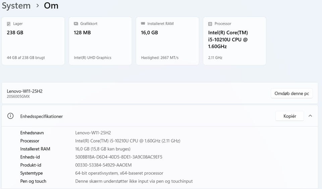Click the Systemtype value text
The width and height of the screenshot is (322, 189).
pyautogui.click(x=119, y=173)
